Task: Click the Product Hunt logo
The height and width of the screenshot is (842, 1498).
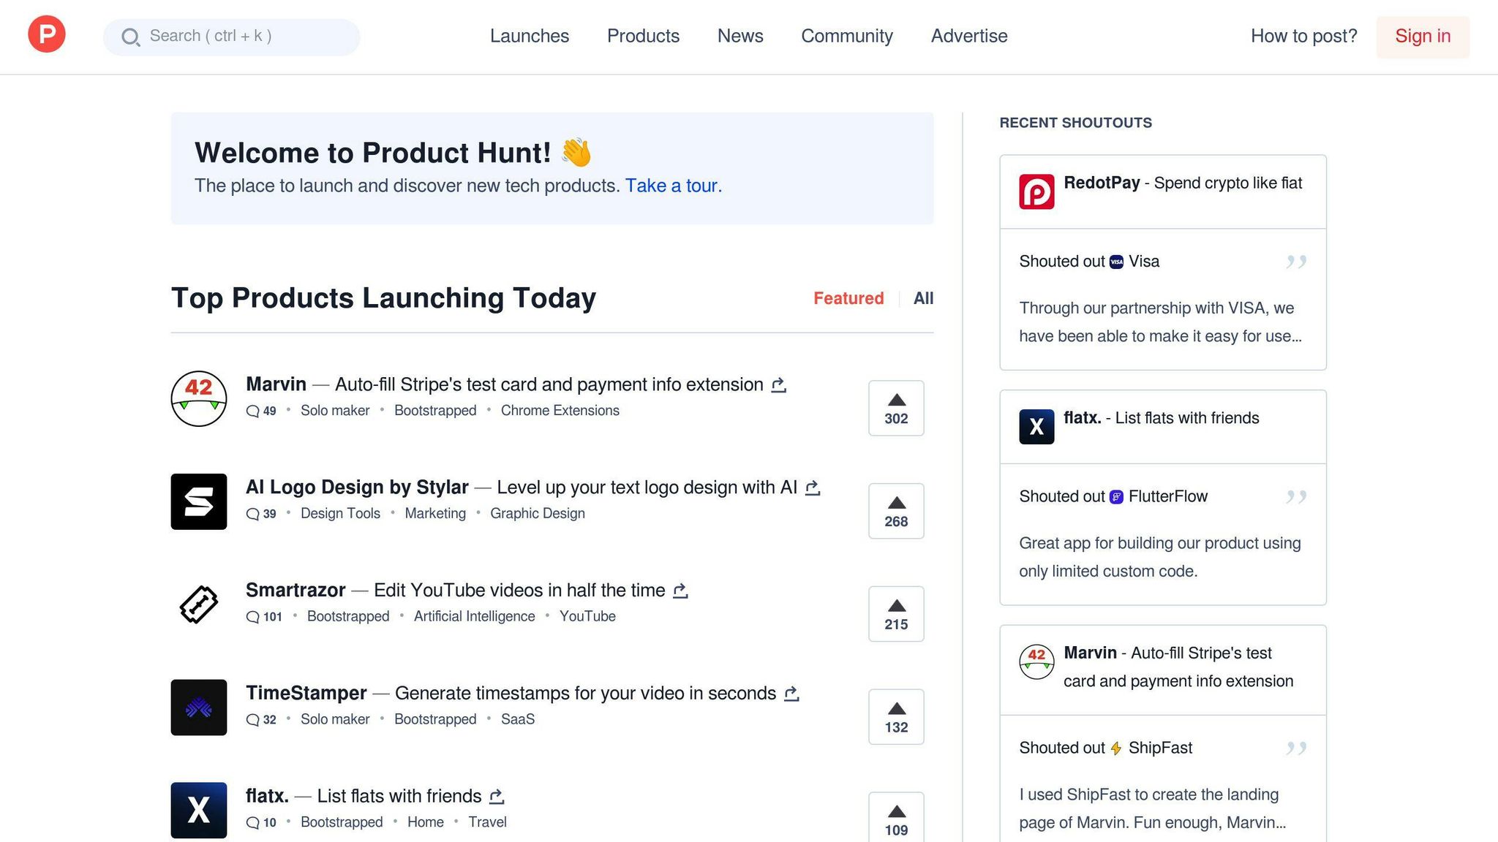Action: click(x=47, y=34)
